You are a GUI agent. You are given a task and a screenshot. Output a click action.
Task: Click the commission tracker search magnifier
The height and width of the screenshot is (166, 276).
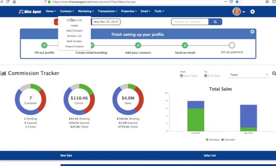pyautogui.click(x=274, y=73)
